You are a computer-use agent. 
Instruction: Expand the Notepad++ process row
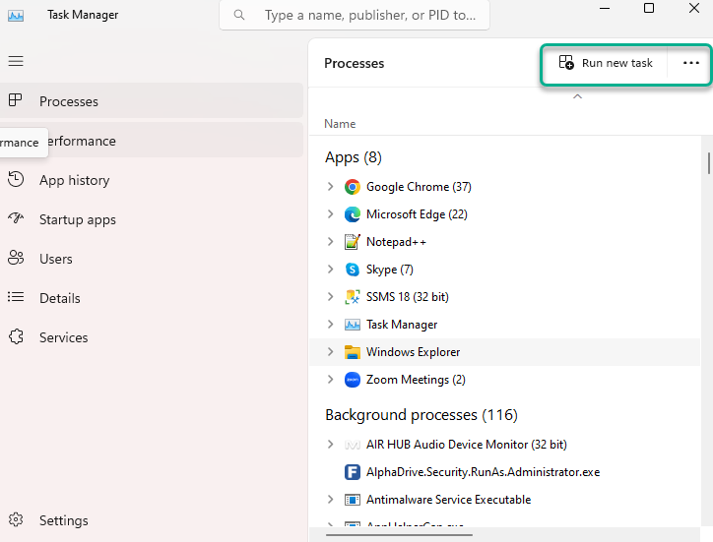tap(331, 242)
